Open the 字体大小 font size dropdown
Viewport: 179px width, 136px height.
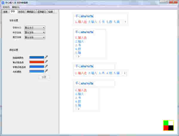[x=35, y=28]
